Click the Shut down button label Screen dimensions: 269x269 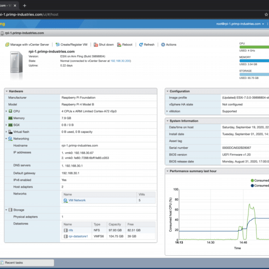click(x=106, y=45)
